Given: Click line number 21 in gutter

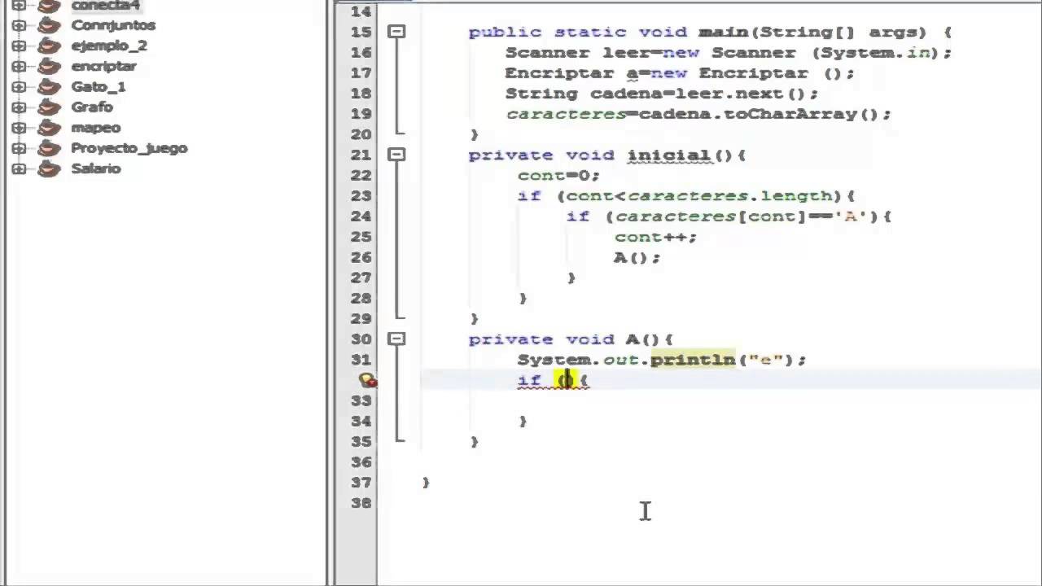Looking at the screenshot, I should point(361,155).
